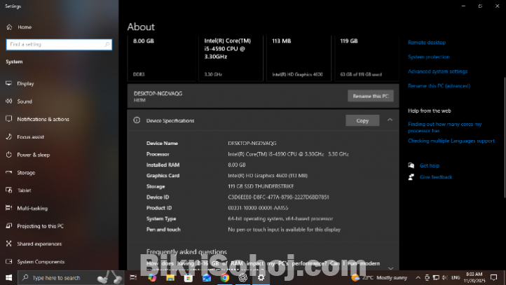Image resolution: width=506 pixels, height=285 pixels.
Task: Copy the device specifications
Action: (362, 120)
